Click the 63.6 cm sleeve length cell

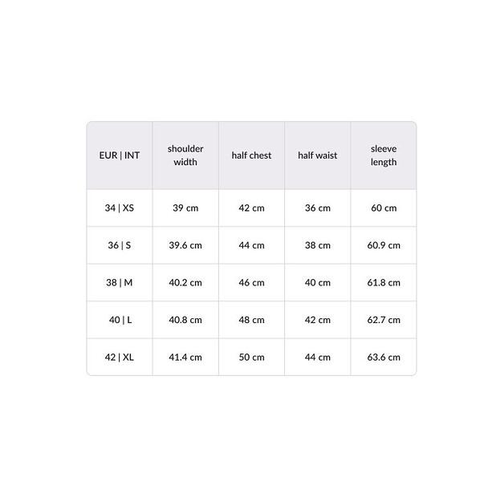click(x=384, y=357)
